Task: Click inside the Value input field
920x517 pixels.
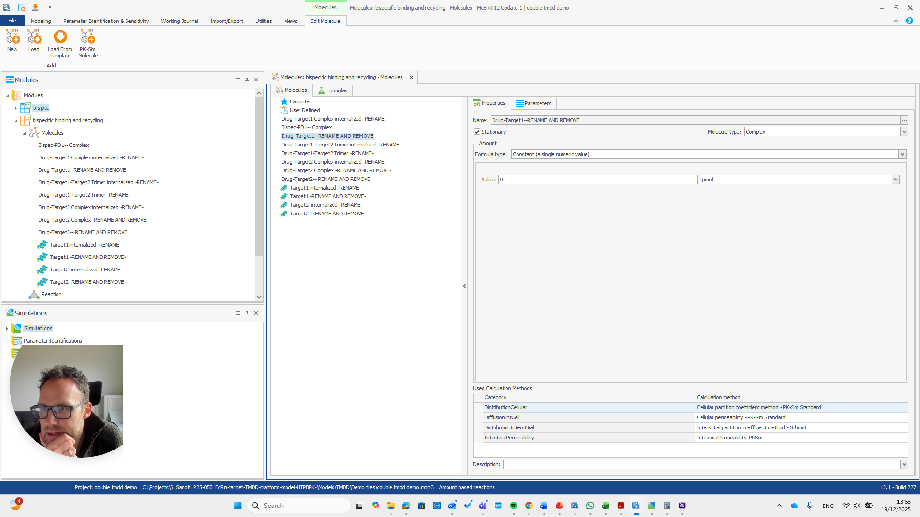Action: click(x=597, y=180)
